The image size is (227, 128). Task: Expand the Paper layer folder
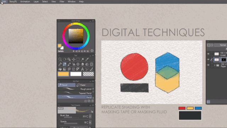(x=215, y=65)
